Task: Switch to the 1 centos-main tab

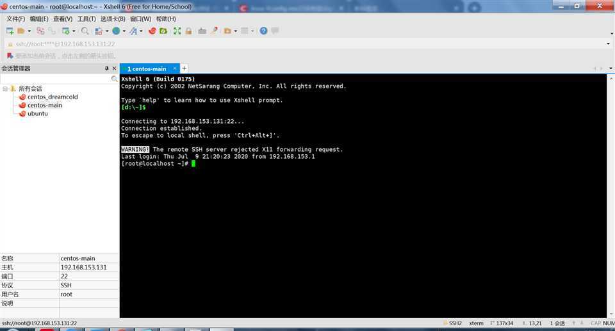Action: coord(147,69)
